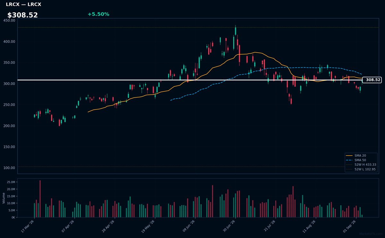The height and width of the screenshot is (238, 385).
Task: Click the 28 Apr '26 date label
Action: tap(108, 226)
